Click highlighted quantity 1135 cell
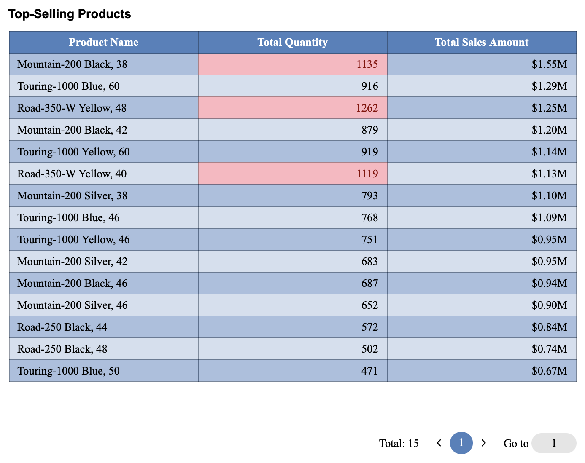 click(x=292, y=64)
